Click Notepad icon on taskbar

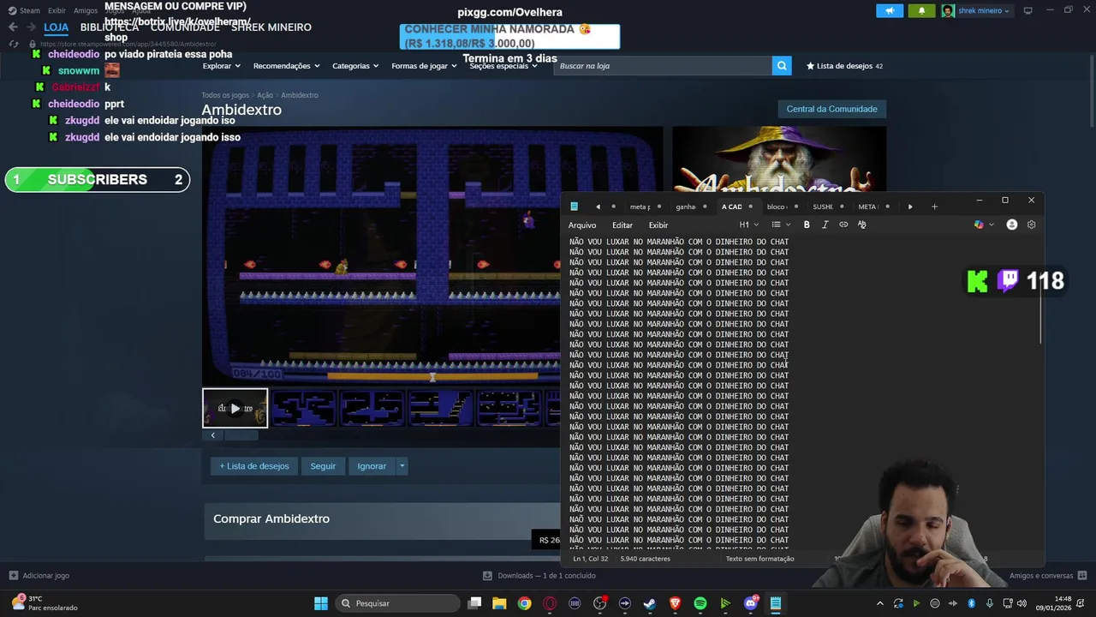776,603
